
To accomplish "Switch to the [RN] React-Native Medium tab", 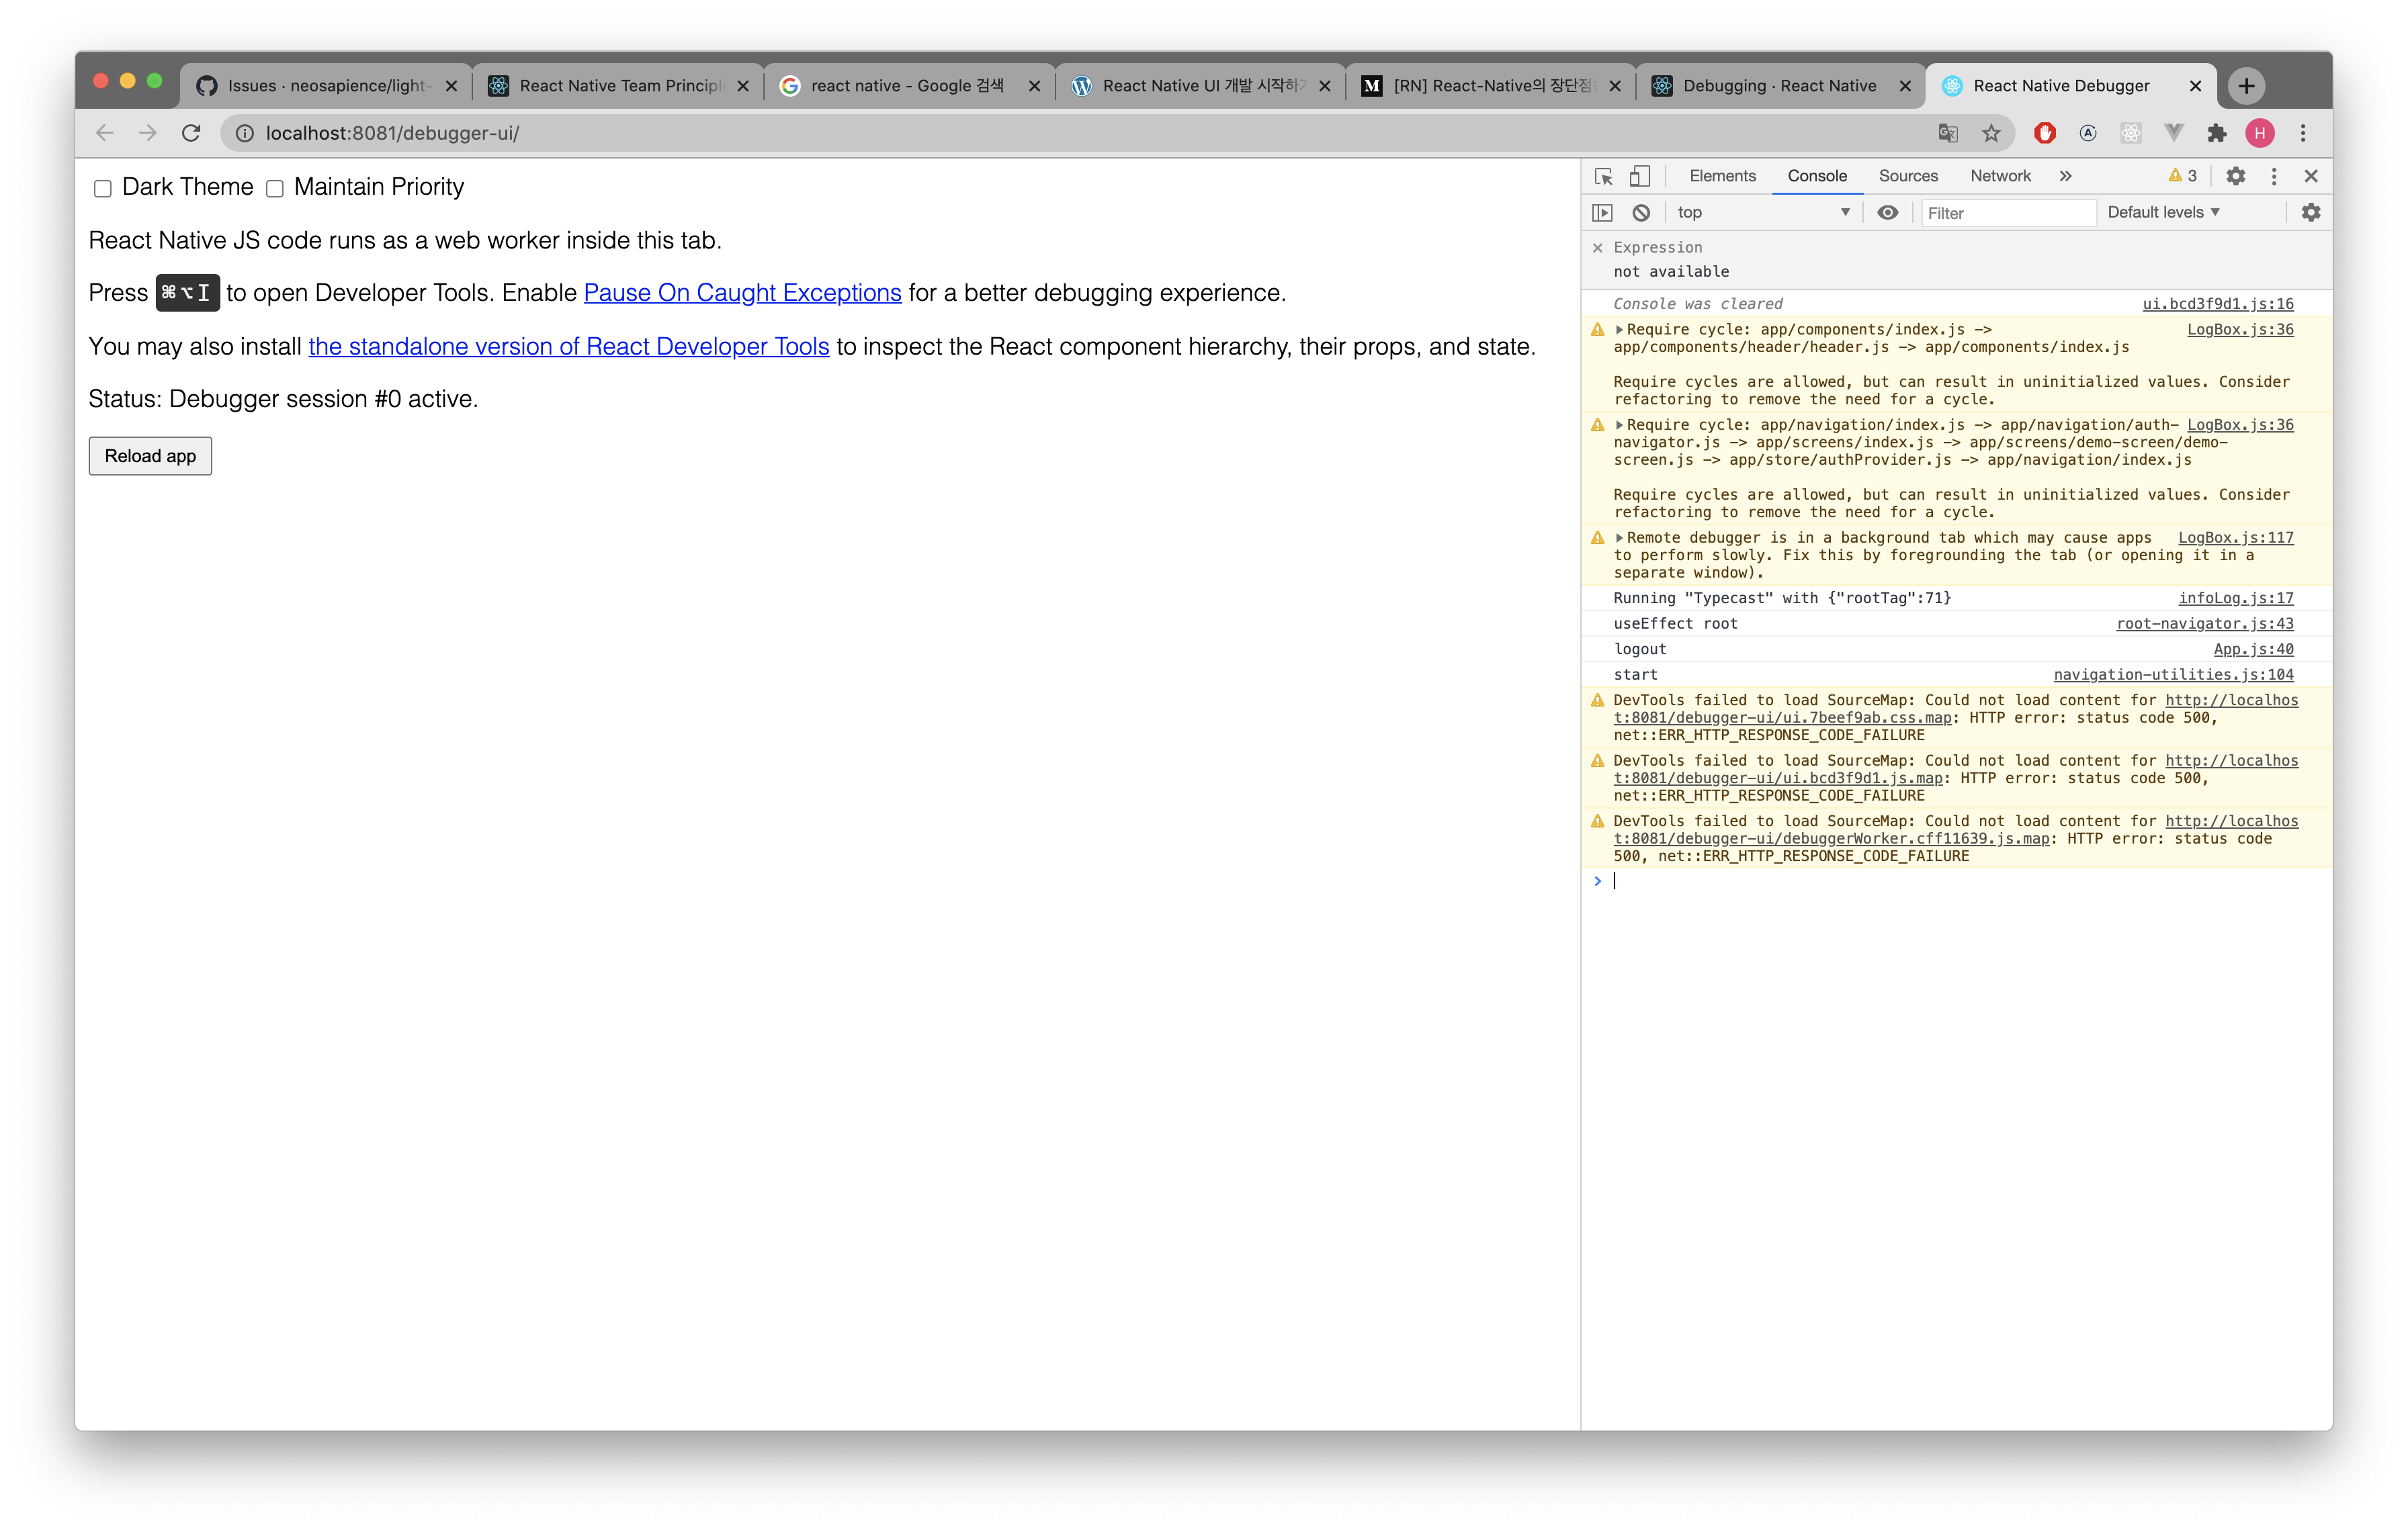I will (1489, 86).
